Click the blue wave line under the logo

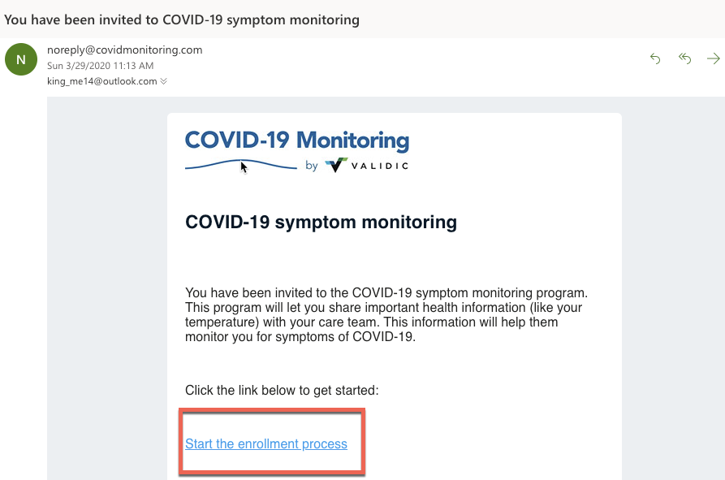coord(240,165)
